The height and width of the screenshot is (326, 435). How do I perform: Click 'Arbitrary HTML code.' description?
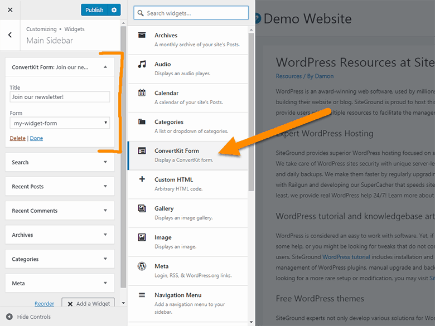coord(178,189)
